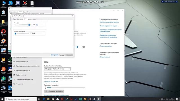Screen dimensions: 180x101
Task: Open the Settings gear taskbar icon
Action: click(94, 99)
